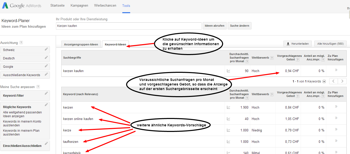Show trend chart icon for kerzen row
The image size is (350, 154).
coord(228,108)
